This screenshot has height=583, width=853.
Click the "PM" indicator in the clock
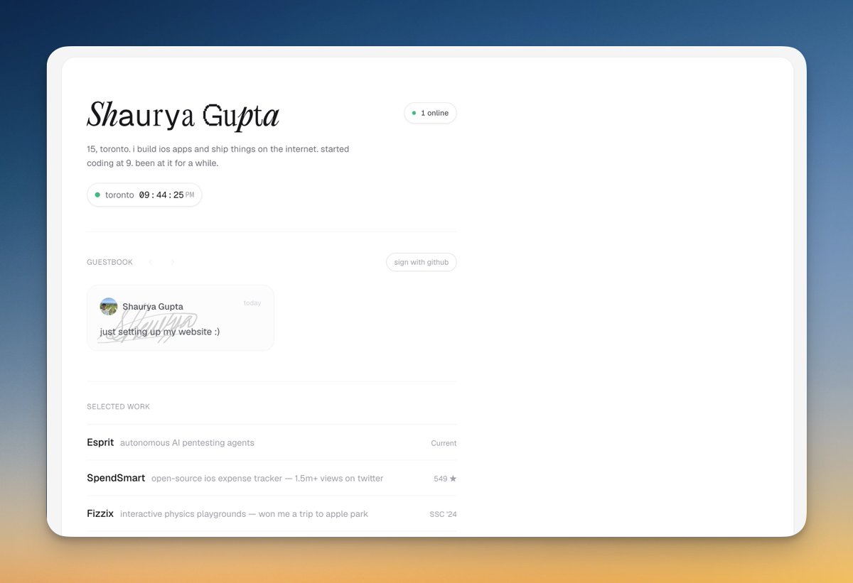pos(190,195)
